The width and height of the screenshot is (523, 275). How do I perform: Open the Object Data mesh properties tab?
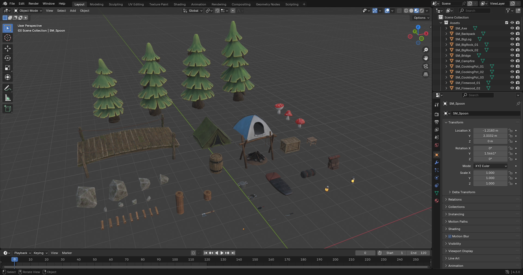(437, 193)
